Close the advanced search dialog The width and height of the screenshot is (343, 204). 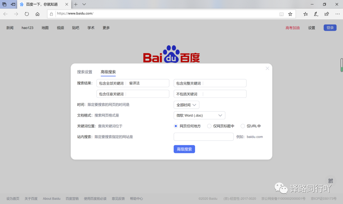click(267, 68)
